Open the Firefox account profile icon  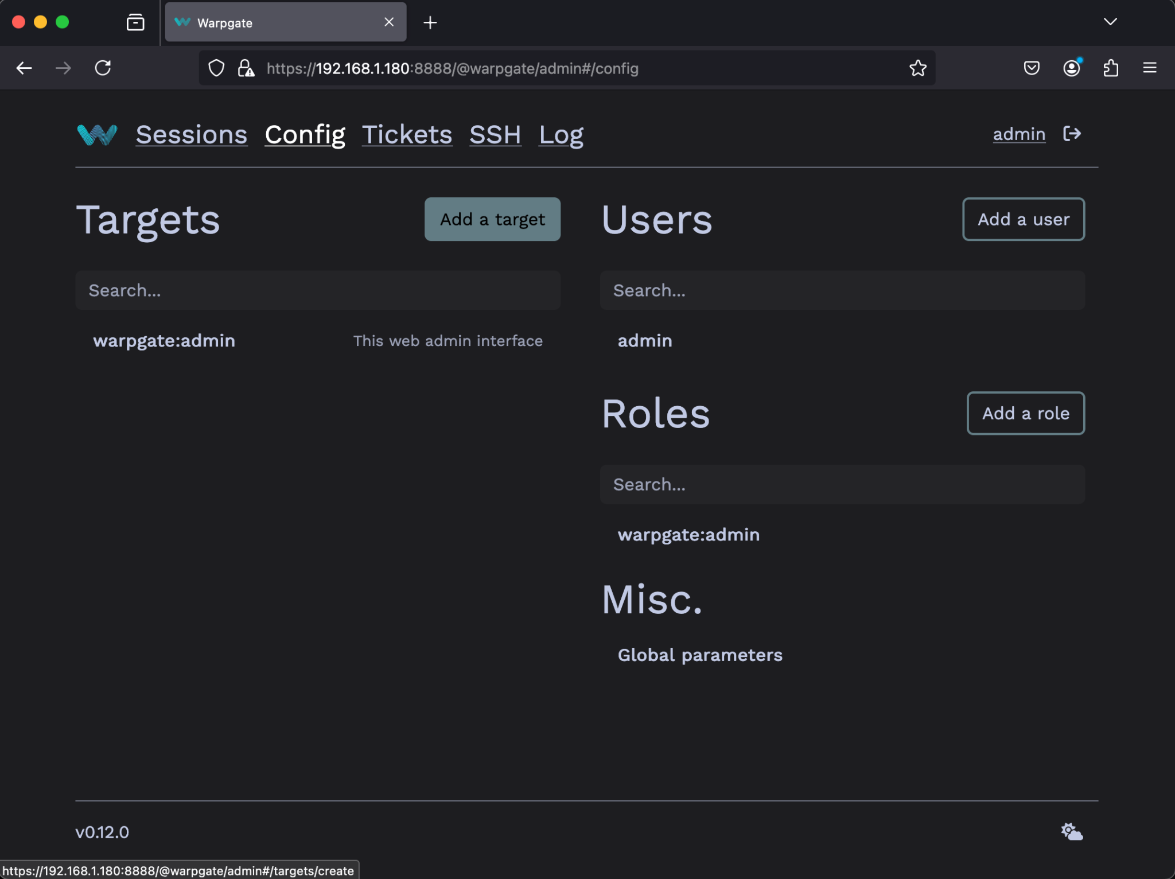tap(1072, 68)
